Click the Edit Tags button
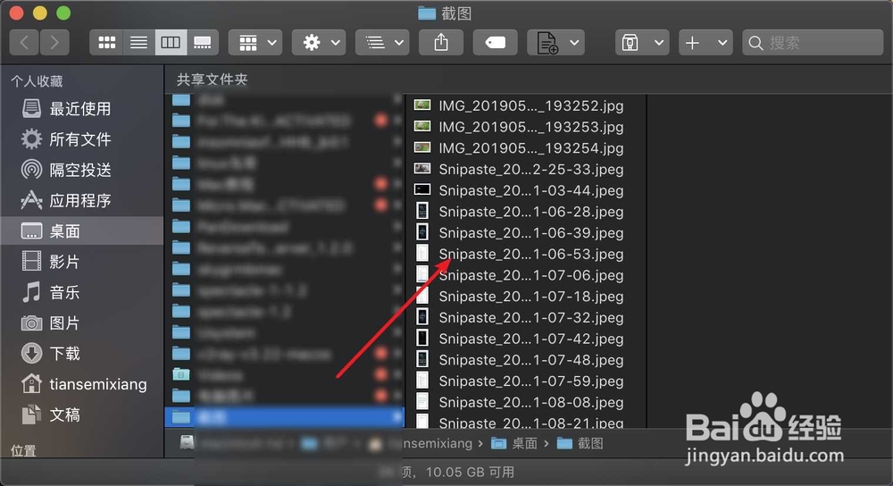Screen dimensions: 893x486 [495, 43]
